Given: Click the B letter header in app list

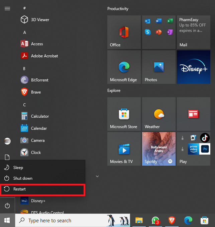Looking at the screenshot, I should click(24, 68).
